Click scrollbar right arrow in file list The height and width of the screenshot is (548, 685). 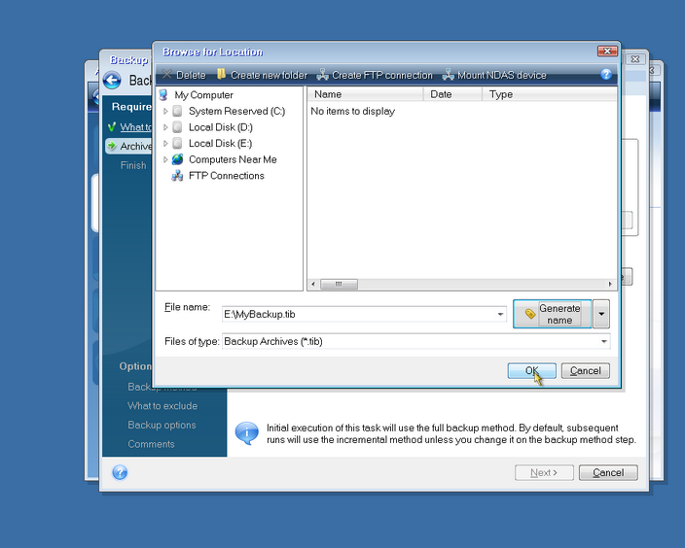point(610,284)
